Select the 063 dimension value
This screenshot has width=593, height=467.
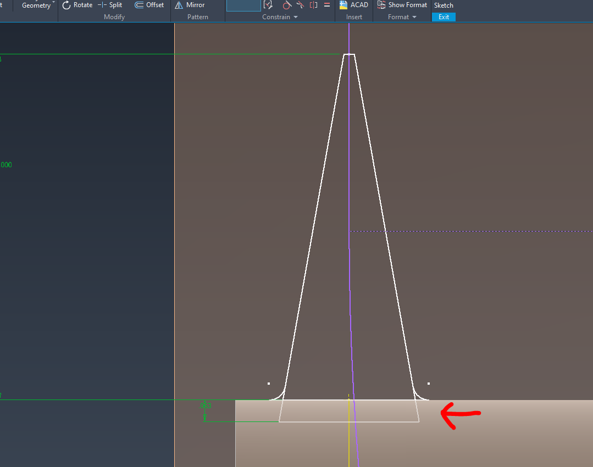[x=206, y=406]
